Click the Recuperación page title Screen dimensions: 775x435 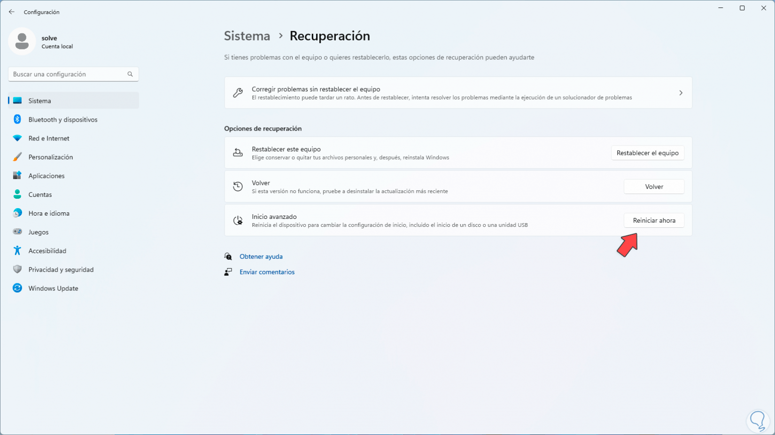point(330,36)
